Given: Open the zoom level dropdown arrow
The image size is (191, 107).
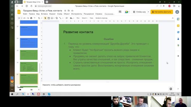Looking at the screenshot, I should coord(41,18).
